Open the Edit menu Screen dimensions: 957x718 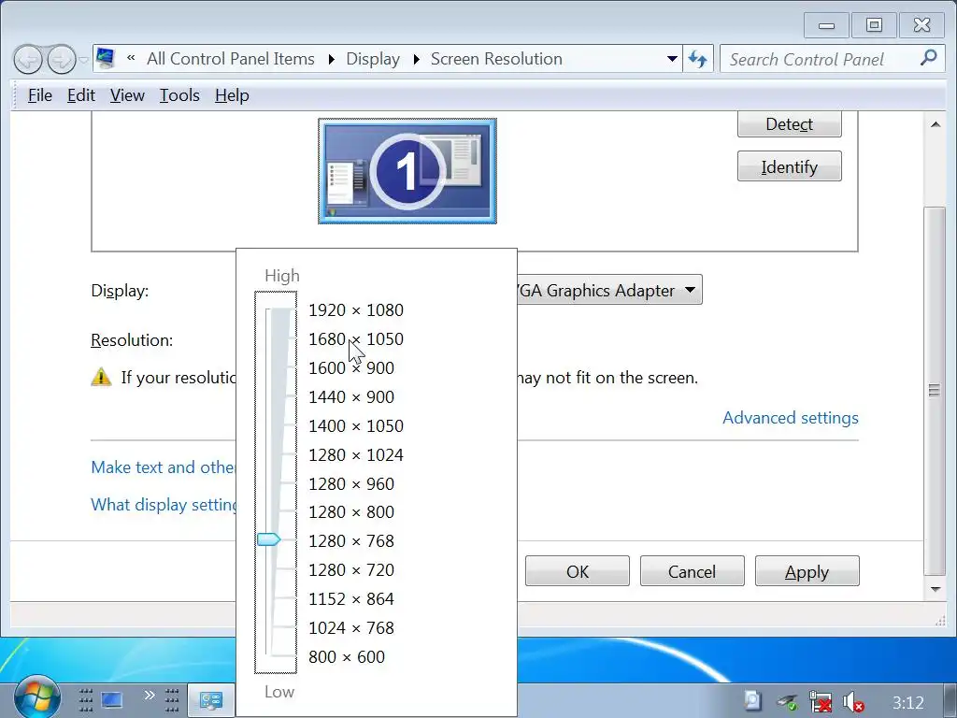click(x=81, y=95)
